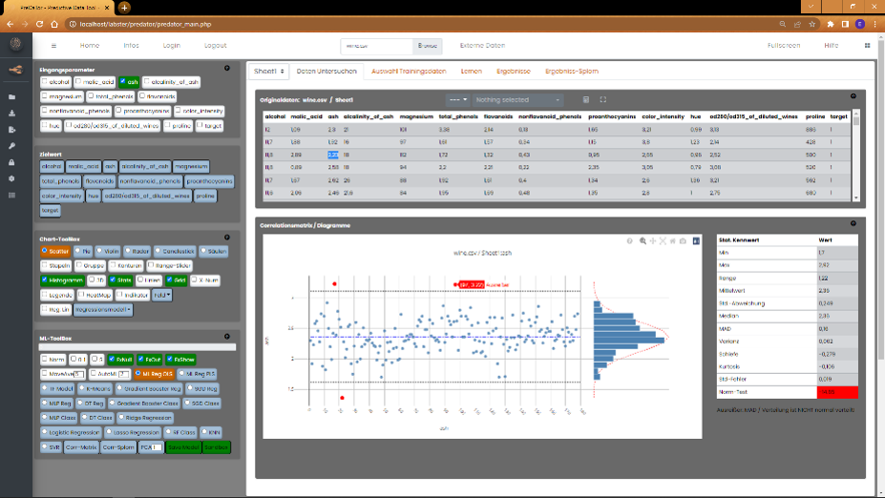The height and width of the screenshot is (498, 885).
Task: Collapse the Eingangsparameter panel via arrow icon
Action: point(226,68)
